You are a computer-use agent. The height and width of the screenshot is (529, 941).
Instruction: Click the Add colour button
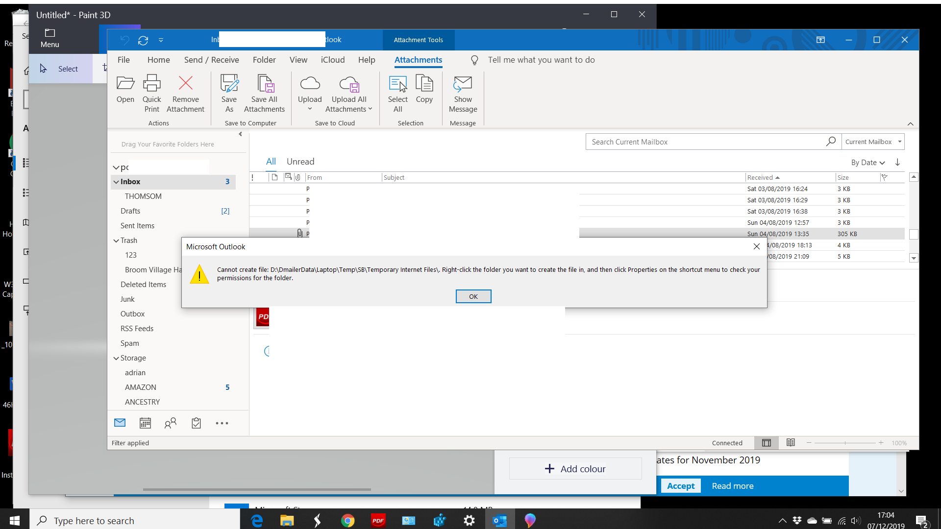(x=575, y=469)
